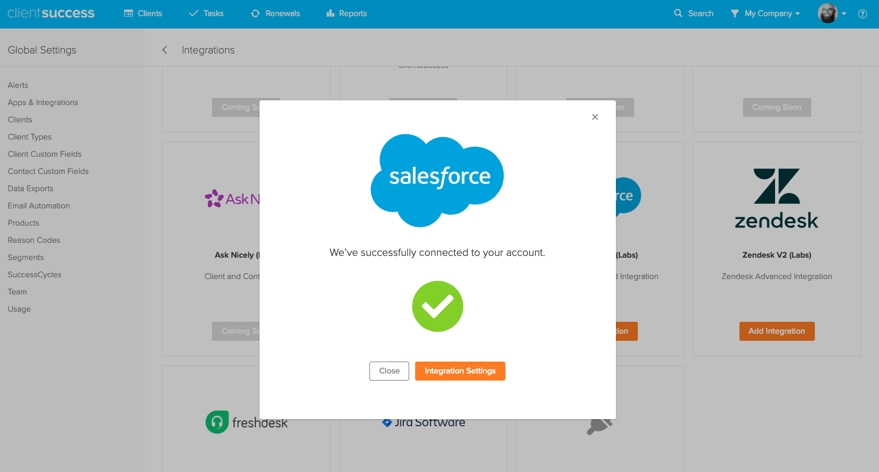Screen dimensions: 879x472
Task: Open Contact Custom Fields
Action: pos(48,171)
